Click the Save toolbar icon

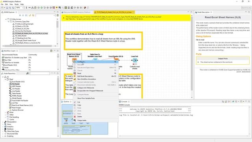click(7, 7)
